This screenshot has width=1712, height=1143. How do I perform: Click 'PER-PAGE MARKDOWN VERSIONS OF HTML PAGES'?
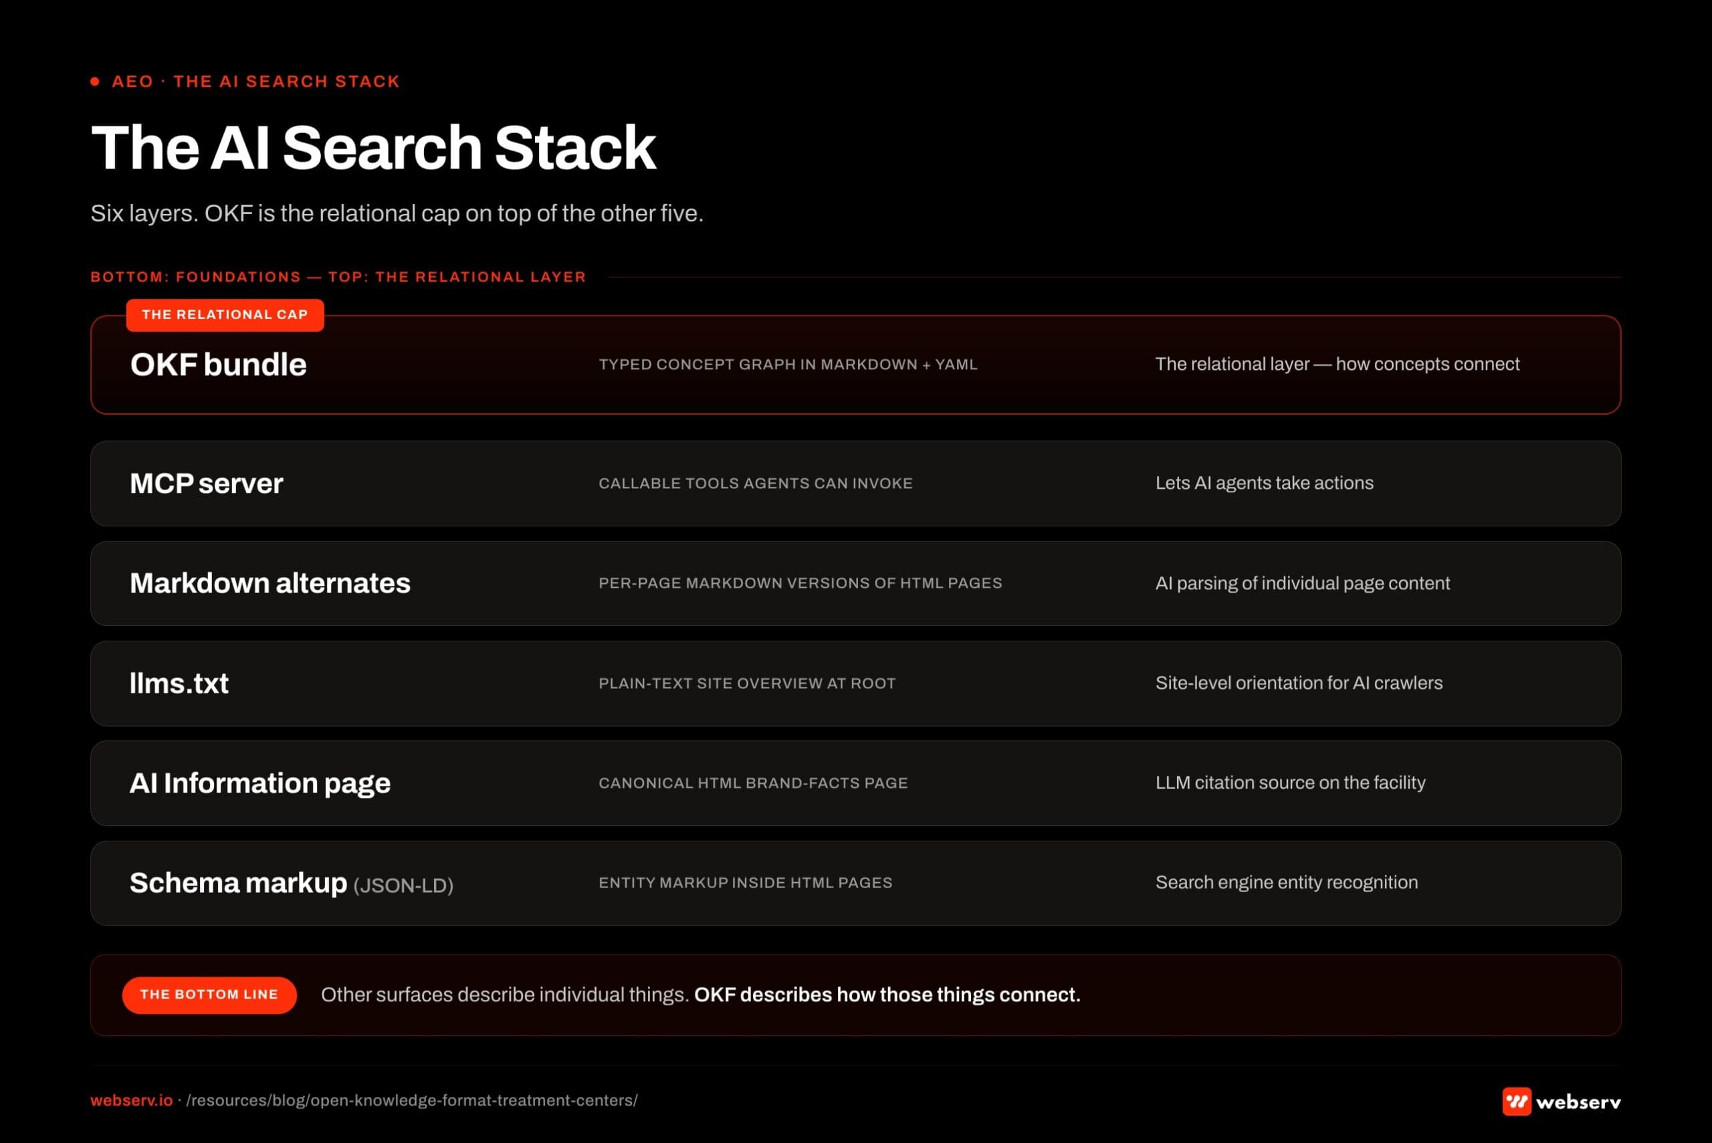click(x=800, y=583)
